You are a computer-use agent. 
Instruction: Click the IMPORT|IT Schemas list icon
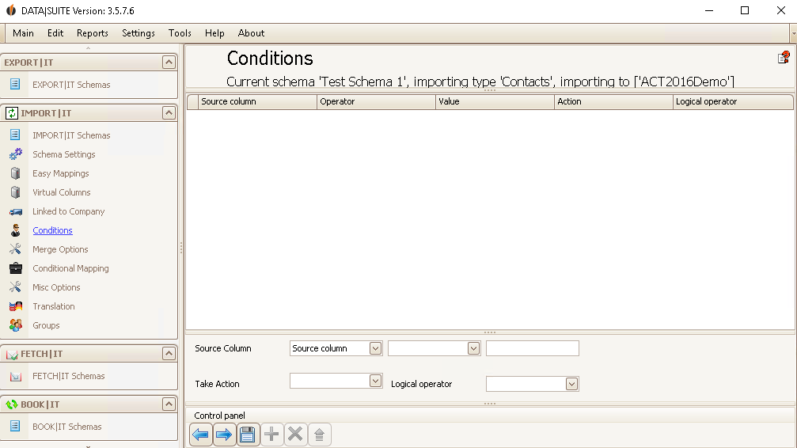coord(15,135)
